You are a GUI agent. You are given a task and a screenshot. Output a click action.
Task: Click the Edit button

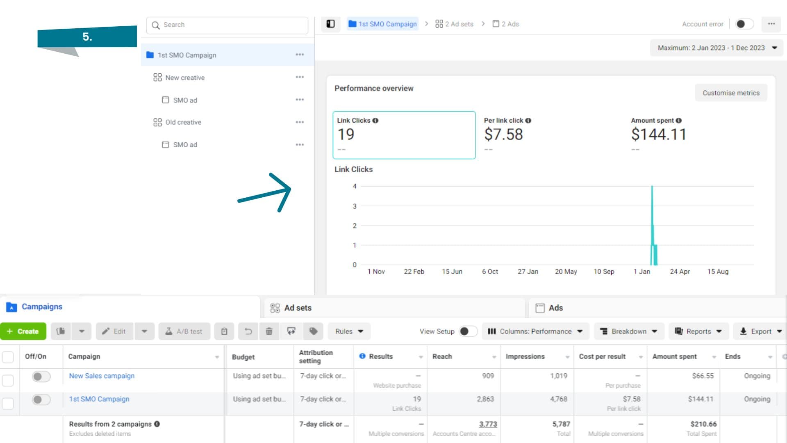pyautogui.click(x=114, y=331)
